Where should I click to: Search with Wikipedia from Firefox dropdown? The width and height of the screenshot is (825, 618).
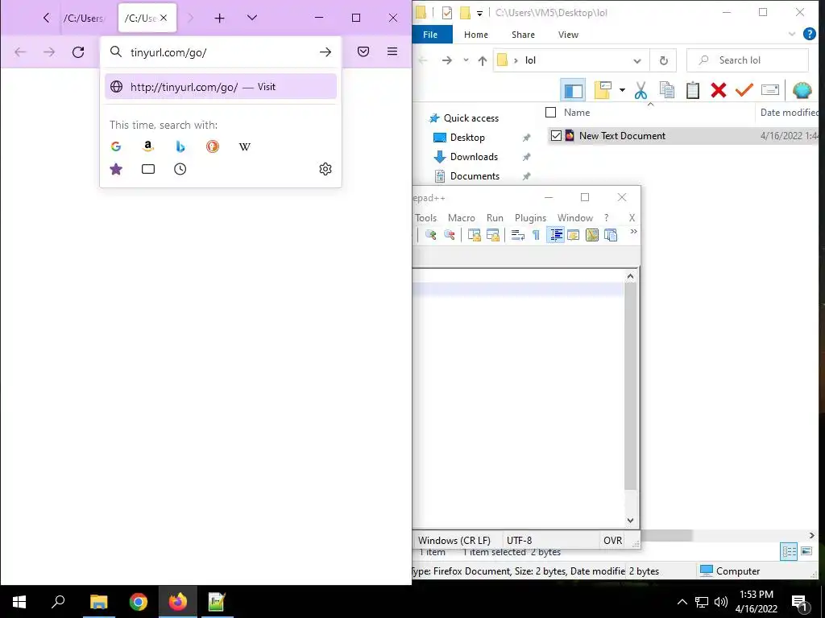point(245,146)
